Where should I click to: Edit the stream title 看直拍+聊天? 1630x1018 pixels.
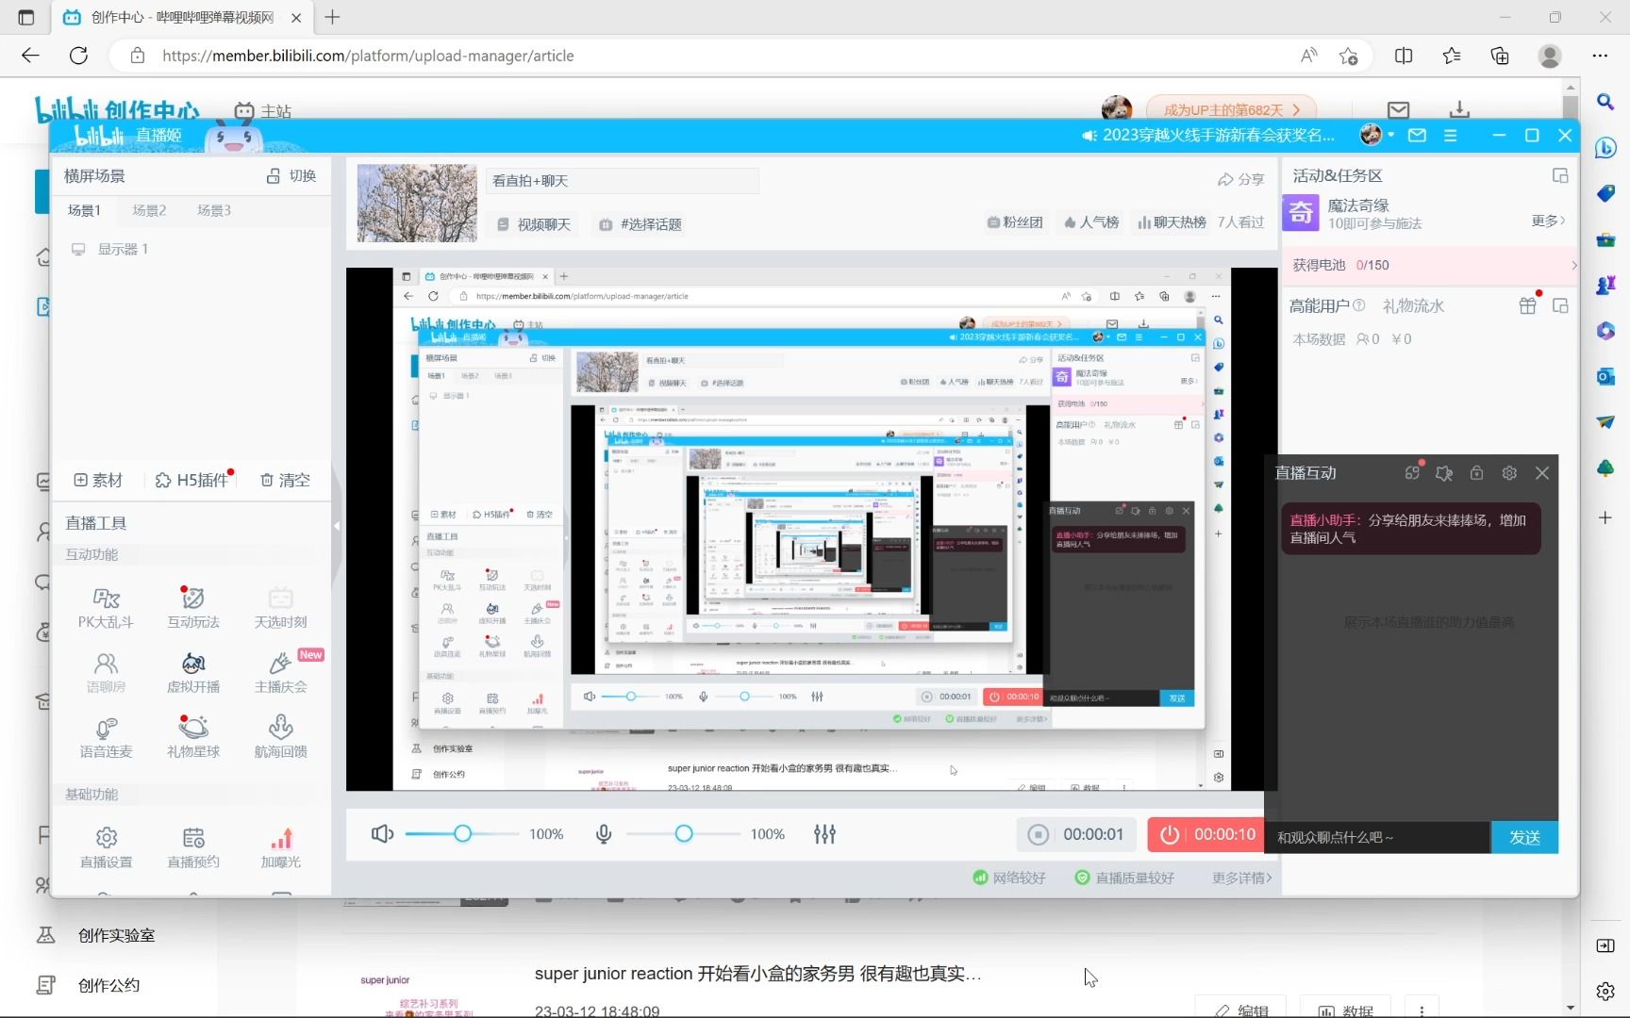click(x=624, y=180)
